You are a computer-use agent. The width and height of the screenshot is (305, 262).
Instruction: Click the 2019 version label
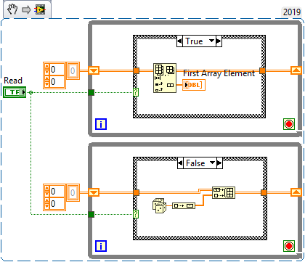point(292,12)
